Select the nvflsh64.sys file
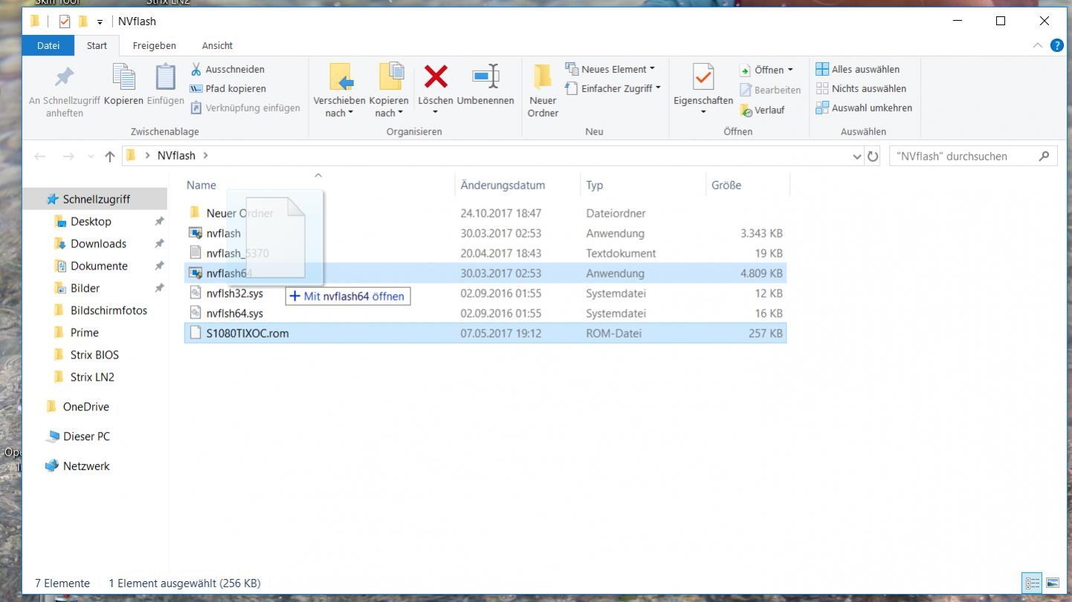 tap(485, 313)
